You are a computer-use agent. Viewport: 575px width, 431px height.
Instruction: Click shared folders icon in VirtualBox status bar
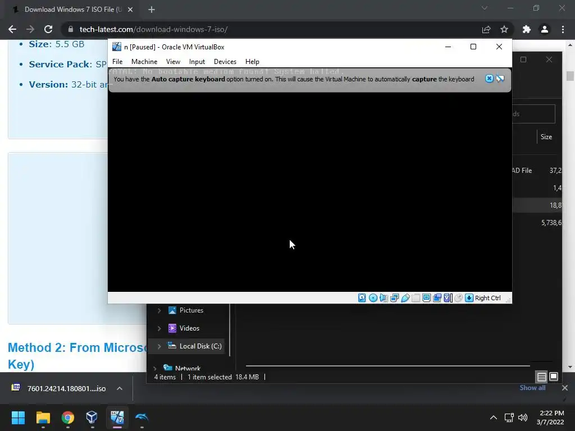pyautogui.click(x=416, y=298)
